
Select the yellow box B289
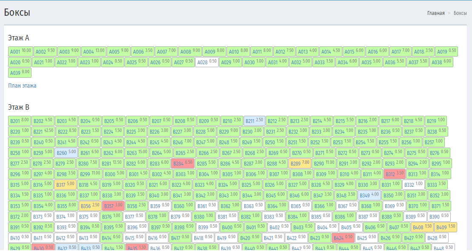click(300, 163)
